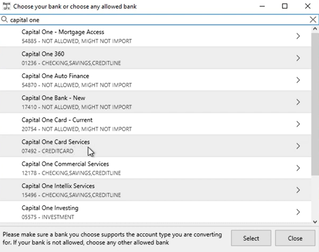Click '20754 - NOT ALLOWED, MIGHT NOT IMPORT' line
319x252 pixels.
coord(77,129)
